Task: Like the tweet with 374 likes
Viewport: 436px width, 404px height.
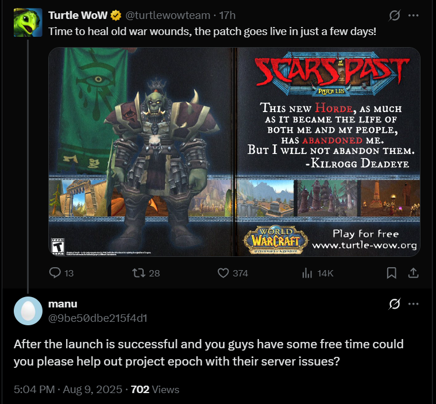Action: (x=233, y=273)
